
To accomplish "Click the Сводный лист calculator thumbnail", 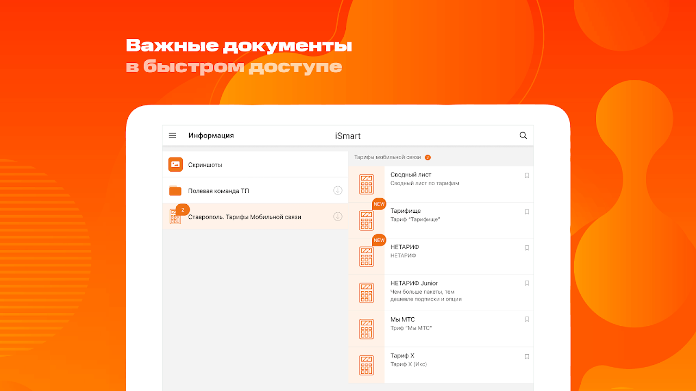I will click(x=366, y=184).
